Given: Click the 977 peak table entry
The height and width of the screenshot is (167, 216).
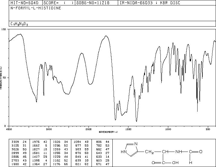Looking at the screenshot, I should tap(82, 146).
